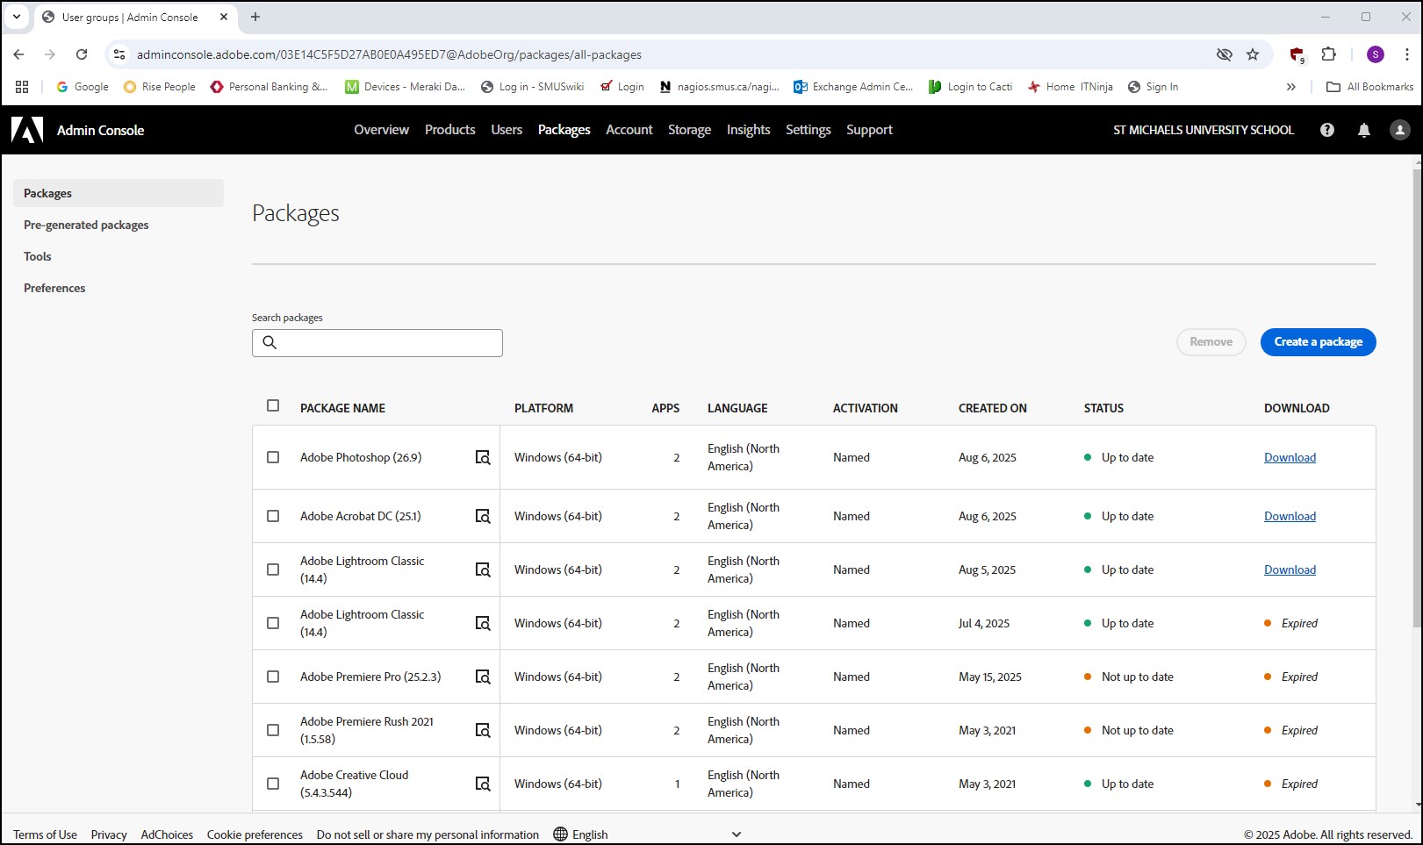The width and height of the screenshot is (1423, 845).
Task: Open the Rise People bookmark
Action: pos(160,87)
